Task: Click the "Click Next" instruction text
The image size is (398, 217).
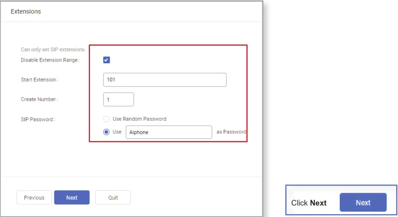Action: coord(309,203)
